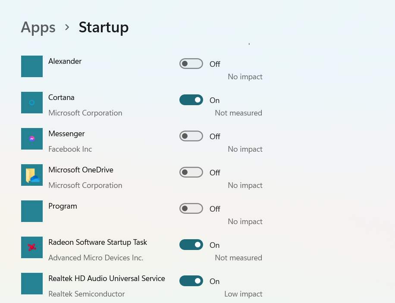Switch off Realtek HD Audio Universal Service
Image resolution: width=395 pixels, height=303 pixels.
pos(191,281)
